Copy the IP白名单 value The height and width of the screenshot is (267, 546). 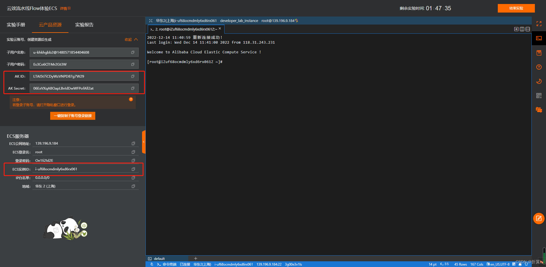(x=133, y=178)
